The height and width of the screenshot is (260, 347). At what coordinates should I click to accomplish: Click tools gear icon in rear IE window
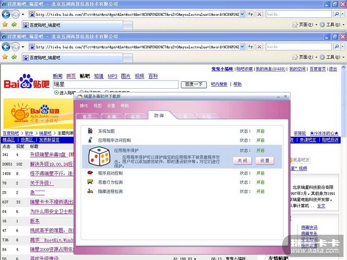point(322,25)
